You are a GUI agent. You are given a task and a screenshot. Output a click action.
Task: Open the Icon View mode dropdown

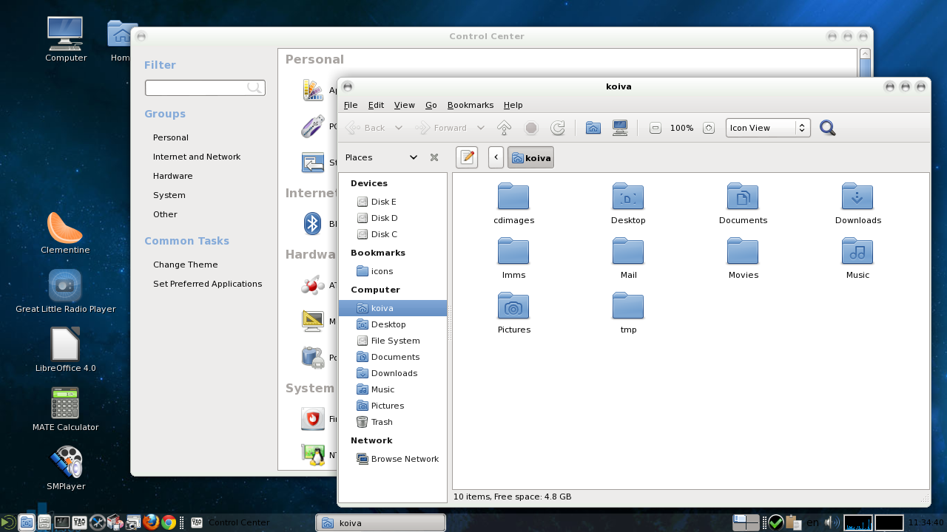pyautogui.click(x=767, y=128)
